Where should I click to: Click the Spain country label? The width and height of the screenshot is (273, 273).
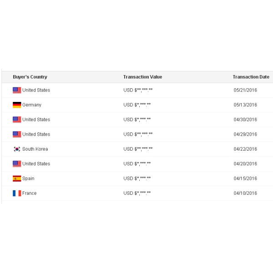pos(28,179)
